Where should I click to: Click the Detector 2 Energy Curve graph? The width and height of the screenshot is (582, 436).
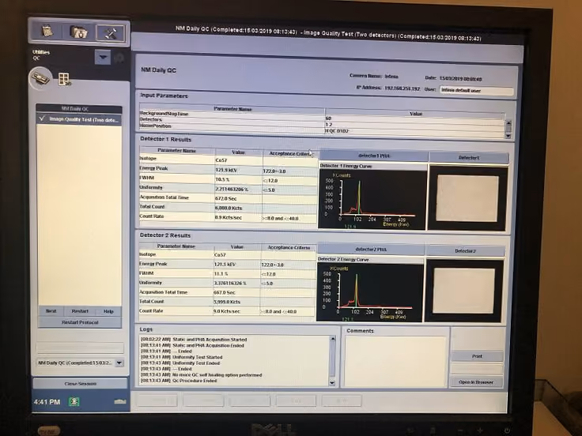pyautogui.click(x=370, y=291)
